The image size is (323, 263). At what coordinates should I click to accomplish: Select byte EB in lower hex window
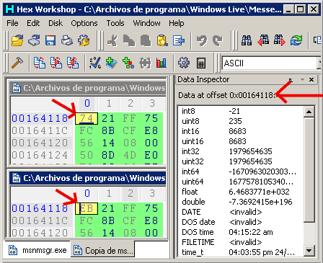click(x=87, y=208)
